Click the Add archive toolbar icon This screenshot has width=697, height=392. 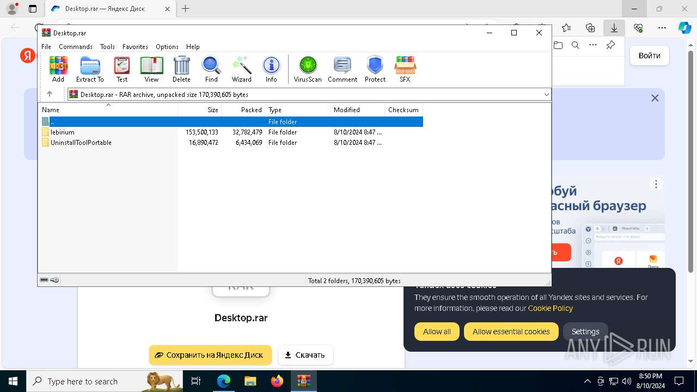click(58, 69)
